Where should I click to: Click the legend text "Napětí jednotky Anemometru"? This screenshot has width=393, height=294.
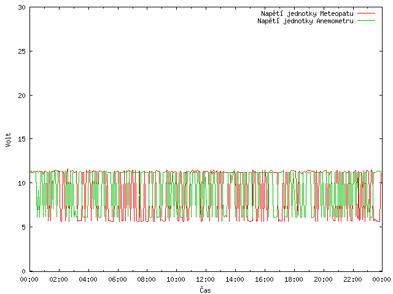pos(305,21)
